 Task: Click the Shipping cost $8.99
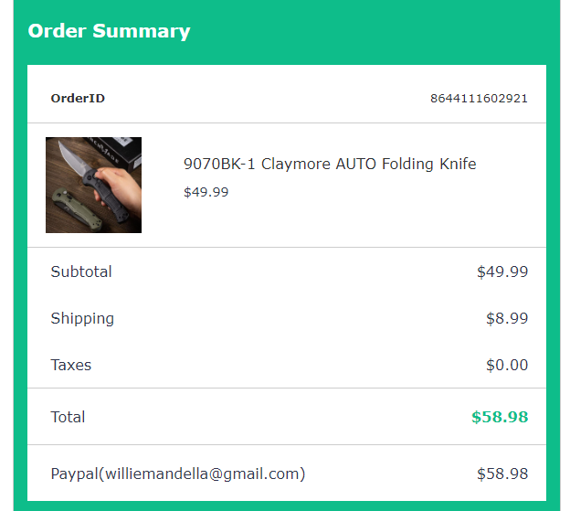506,318
